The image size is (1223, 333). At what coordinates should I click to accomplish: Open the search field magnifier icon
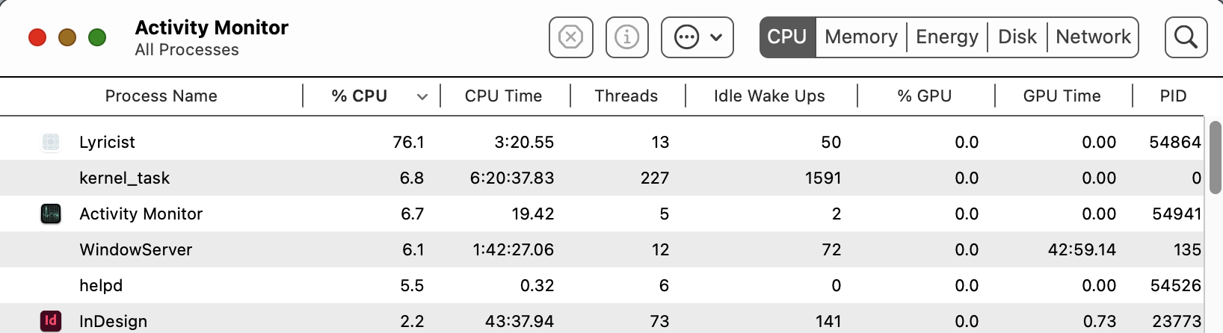(1186, 37)
